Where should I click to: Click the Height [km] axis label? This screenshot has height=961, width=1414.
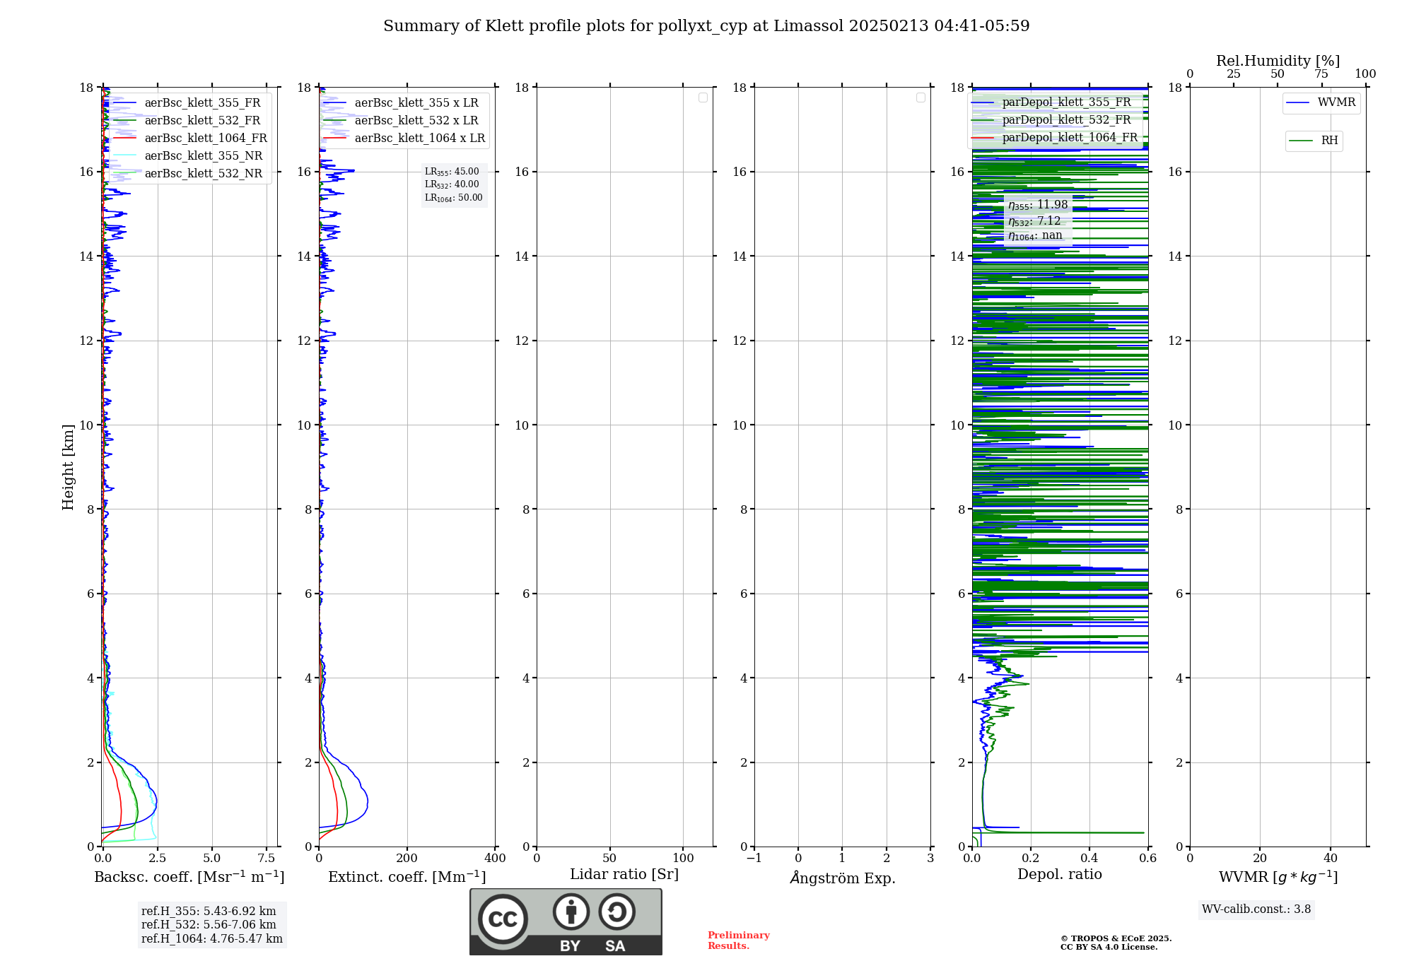[x=68, y=467]
